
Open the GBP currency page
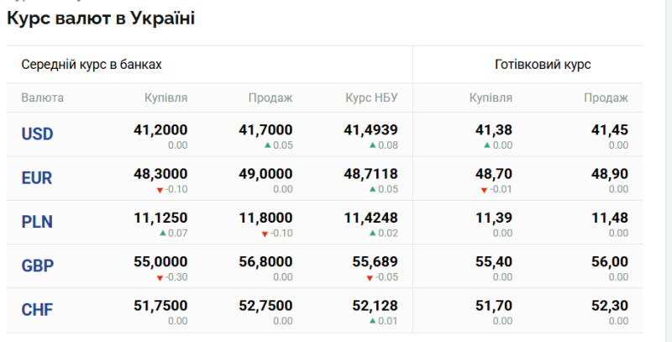point(37,266)
